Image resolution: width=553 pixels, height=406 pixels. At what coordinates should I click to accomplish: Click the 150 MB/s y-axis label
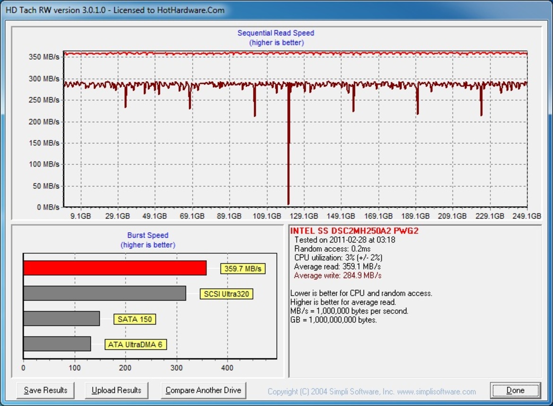(x=44, y=143)
